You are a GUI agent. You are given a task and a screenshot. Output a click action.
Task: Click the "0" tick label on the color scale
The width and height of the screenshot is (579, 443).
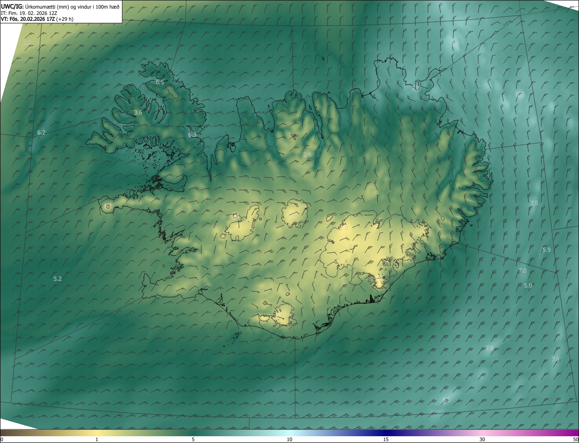click(x=2, y=439)
